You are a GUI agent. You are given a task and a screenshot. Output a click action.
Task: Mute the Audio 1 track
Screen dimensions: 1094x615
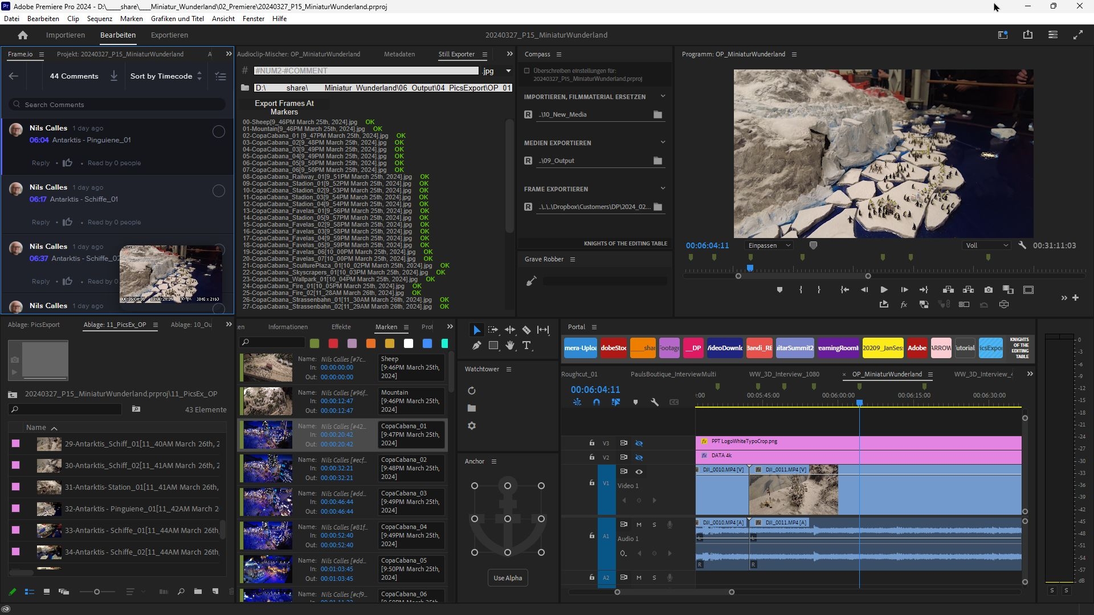pos(639,524)
